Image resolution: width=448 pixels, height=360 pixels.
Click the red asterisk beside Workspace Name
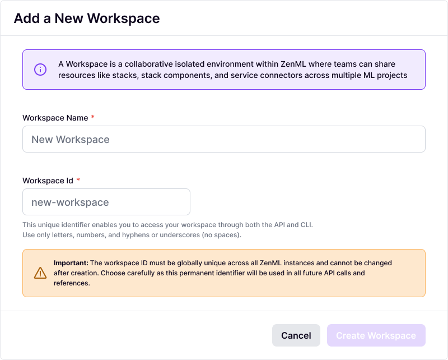pos(93,118)
